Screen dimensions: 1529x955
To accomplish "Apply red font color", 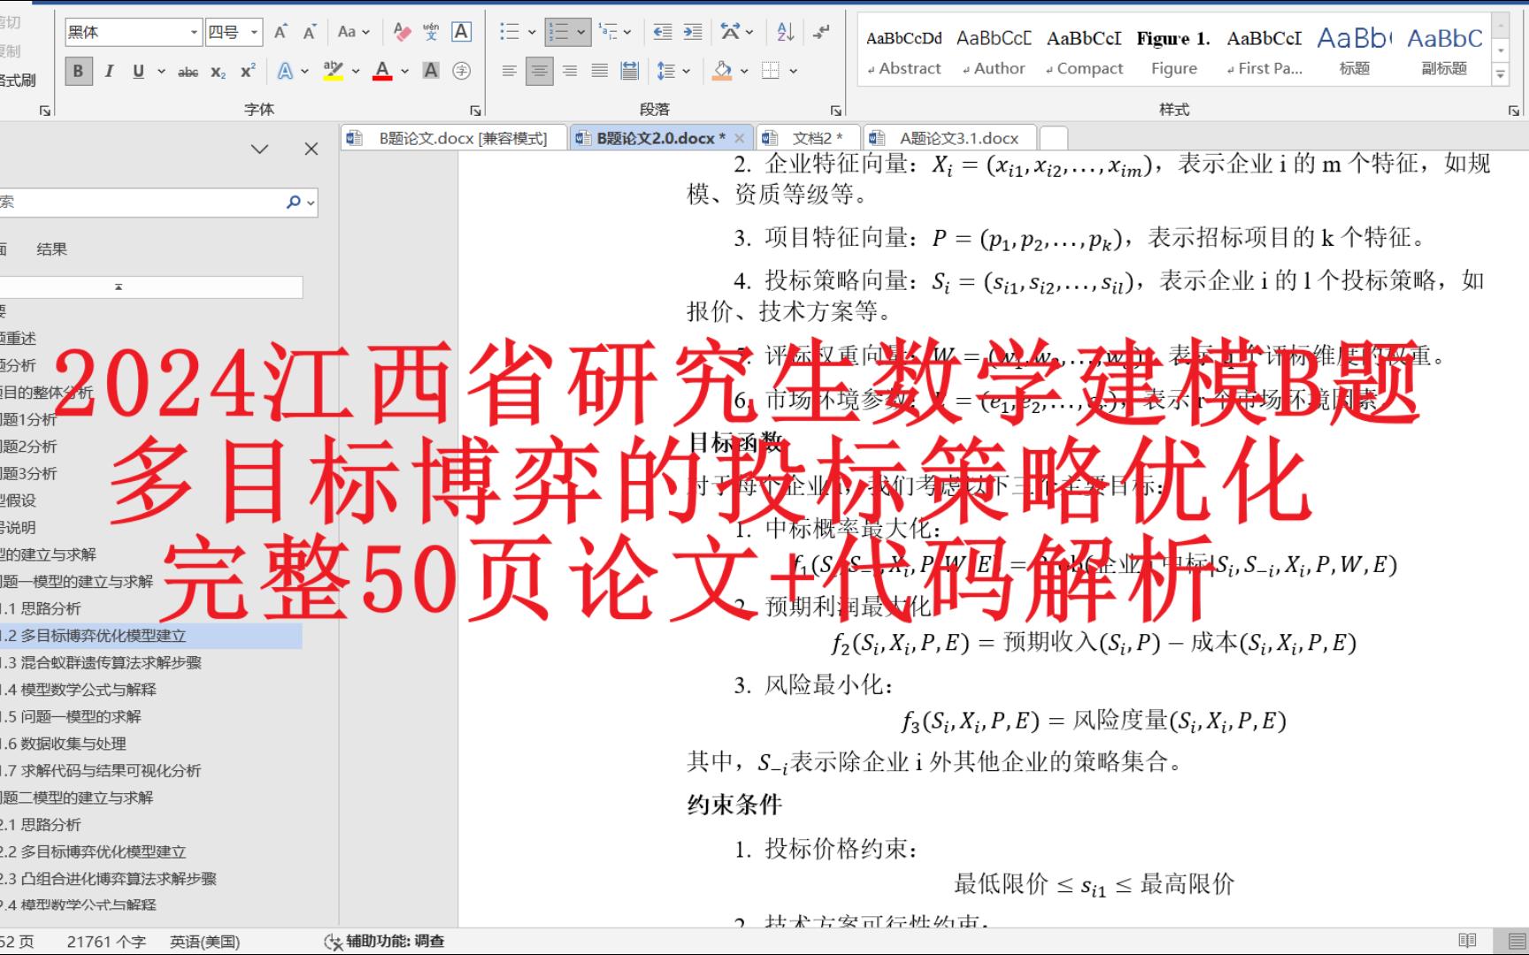I will 382,71.
